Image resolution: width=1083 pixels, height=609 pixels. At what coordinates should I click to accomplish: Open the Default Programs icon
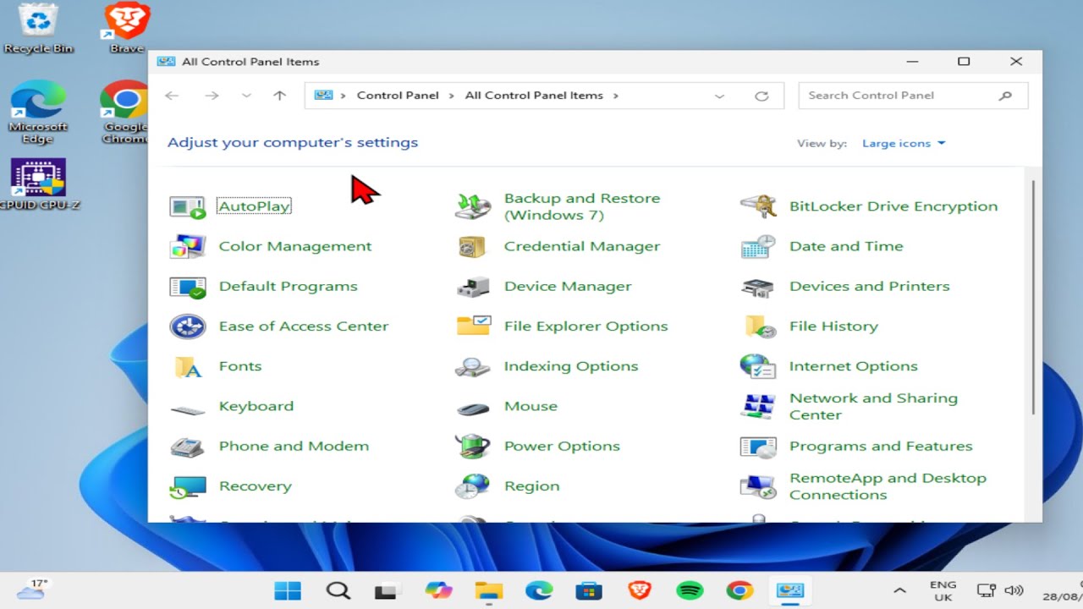[187, 286]
